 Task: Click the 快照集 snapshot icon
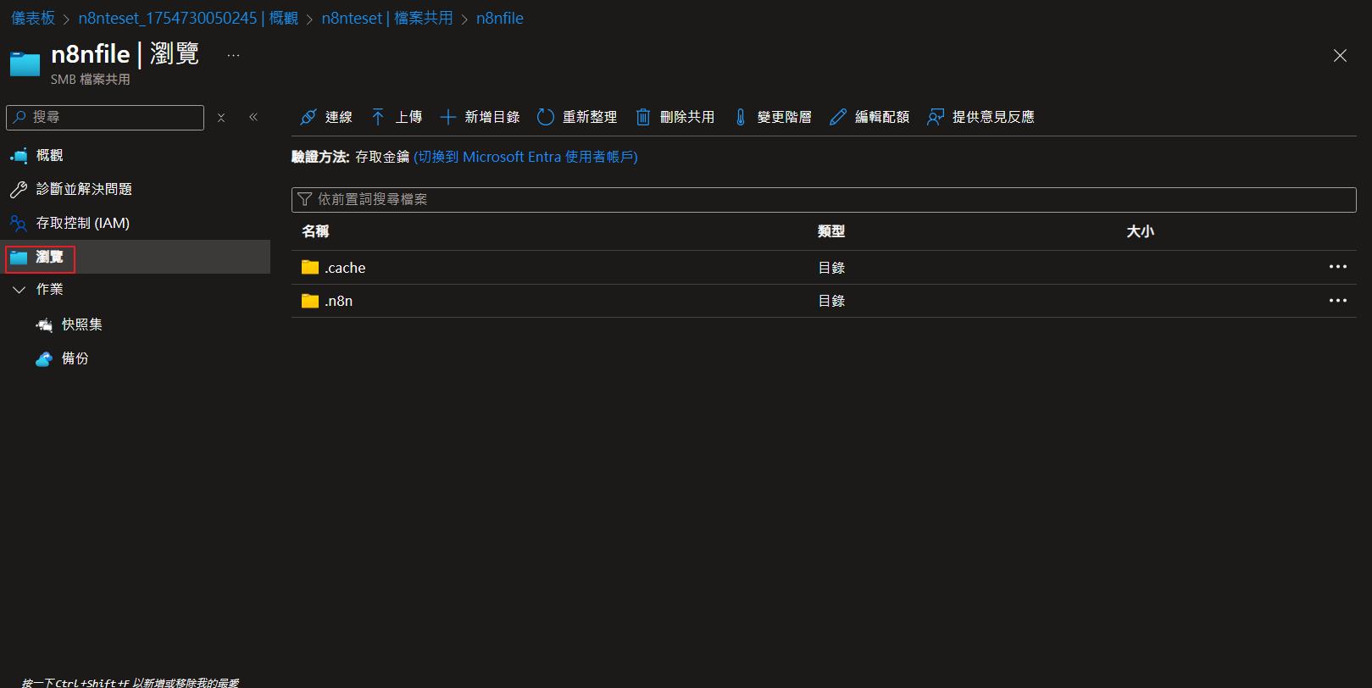pos(44,325)
